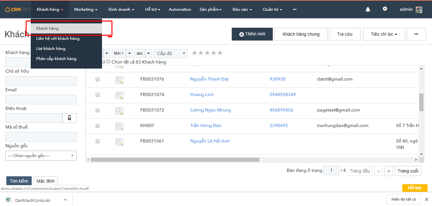Tick the checkbox for Nguyễn Lê Hải Anh
This screenshot has height=206, width=432.
coord(98,141)
